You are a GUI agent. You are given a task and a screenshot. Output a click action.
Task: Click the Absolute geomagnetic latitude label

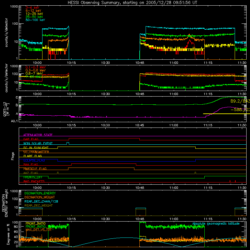click(216, 223)
